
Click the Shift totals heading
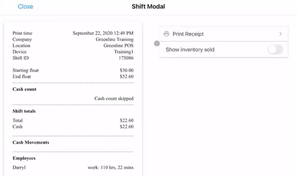click(x=24, y=111)
